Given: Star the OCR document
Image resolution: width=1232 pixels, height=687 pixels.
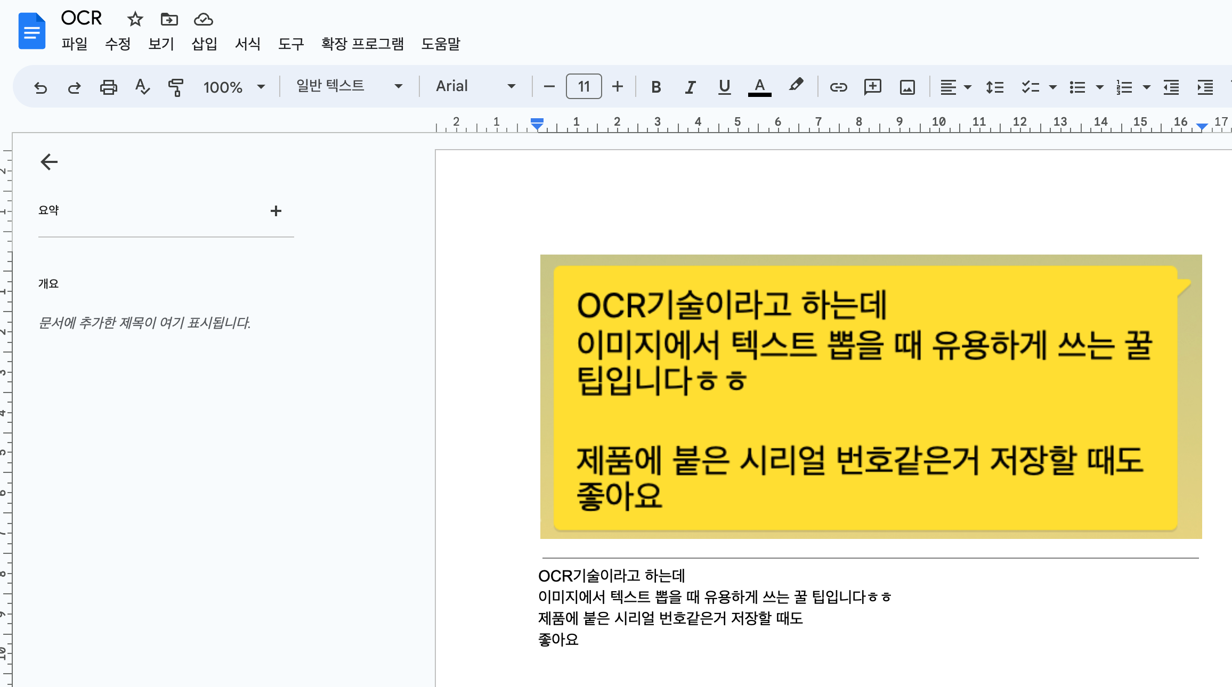Looking at the screenshot, I should [135, 20].
